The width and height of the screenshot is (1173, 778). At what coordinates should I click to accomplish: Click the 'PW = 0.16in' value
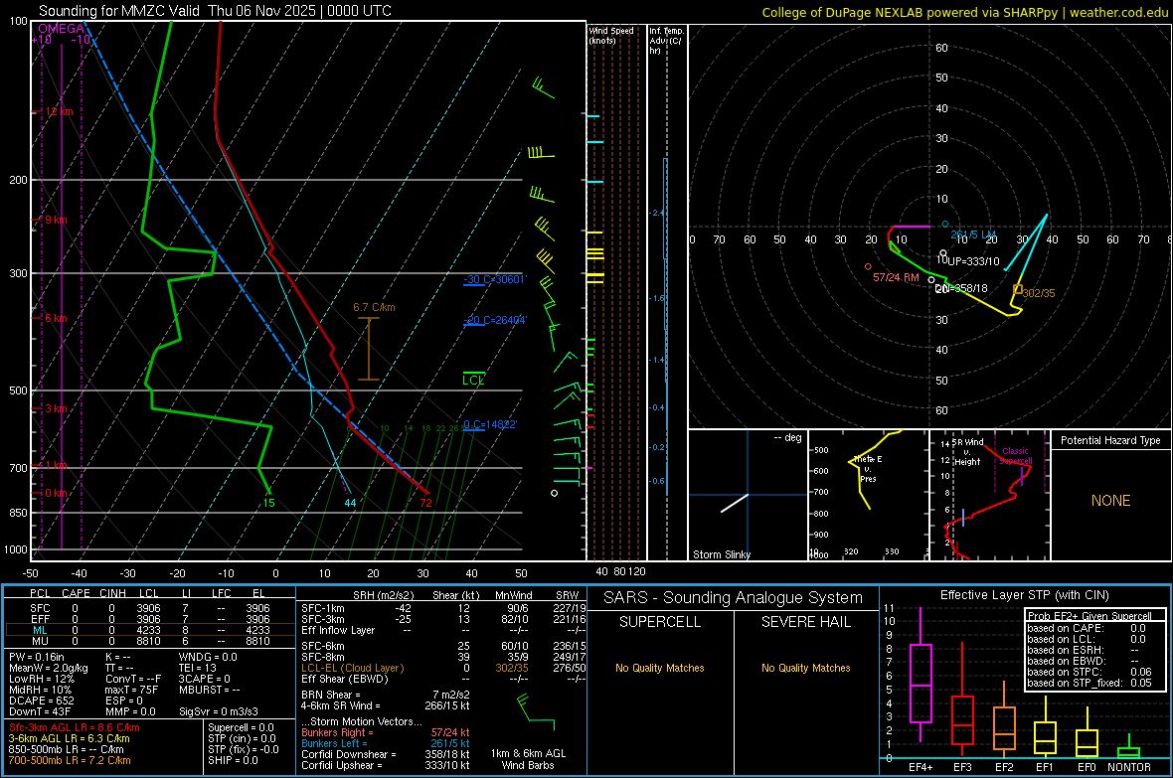click(x=37, y=657)
